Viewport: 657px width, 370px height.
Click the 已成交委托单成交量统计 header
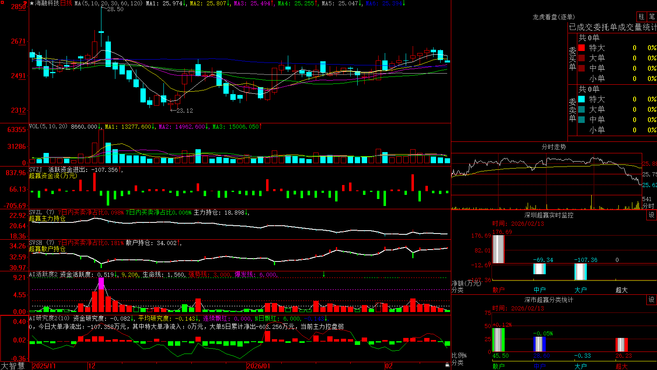click(x=613, y=27)
